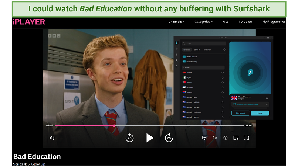
Task: Enable picture-in-picture mode
Action: click(236, 138)
